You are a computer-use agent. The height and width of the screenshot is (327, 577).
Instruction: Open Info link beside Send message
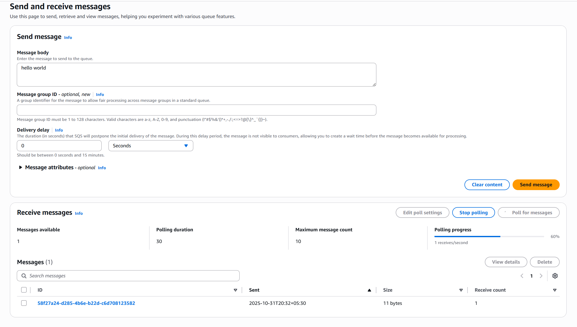point(68,38)
